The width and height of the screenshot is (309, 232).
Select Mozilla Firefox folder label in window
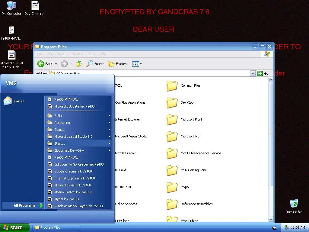click(x=125, y=153)
